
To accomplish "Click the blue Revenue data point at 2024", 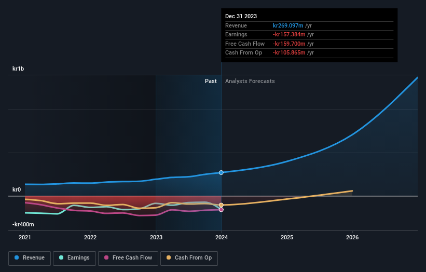I will coord(221,172).
